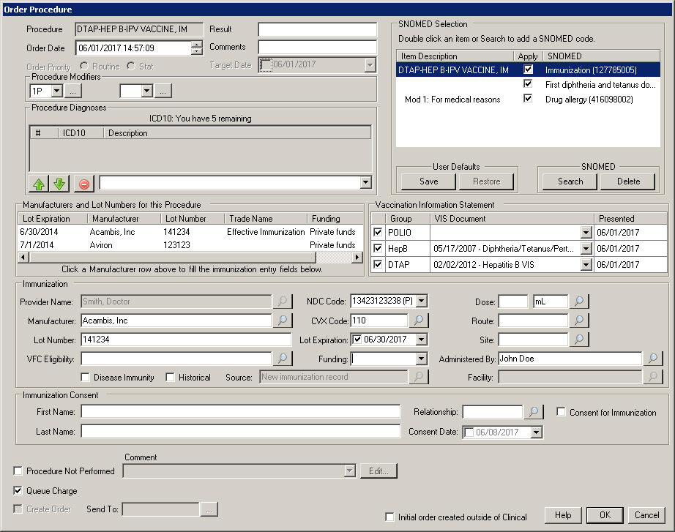Open the Manufacturer search magnifier
This screenshot has width=675, height=532.
click(282, 321)
